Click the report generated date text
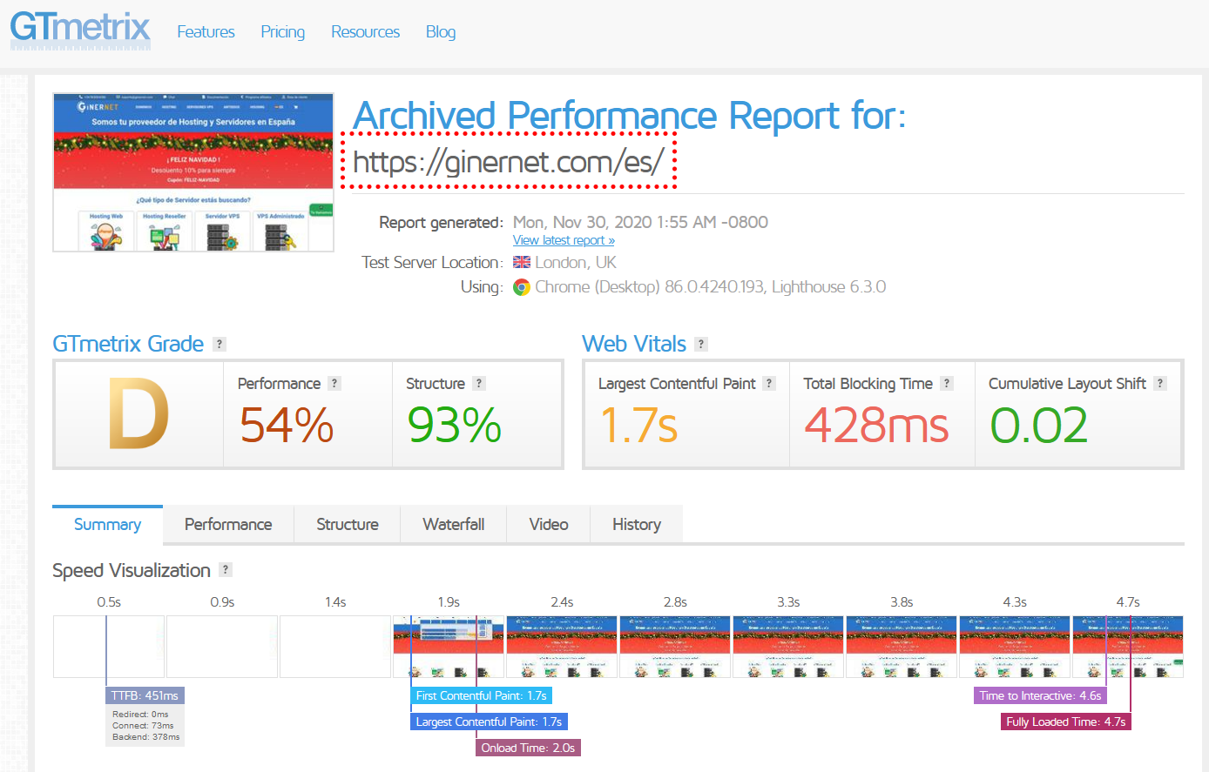 click(x=640, y=222)
